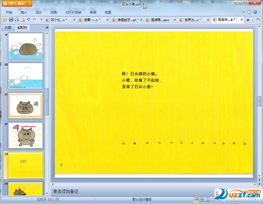Viewport: 263px width, 204px height.
Task: Click 幻灯片 13 / 25 status text
Action: [48, 199]
